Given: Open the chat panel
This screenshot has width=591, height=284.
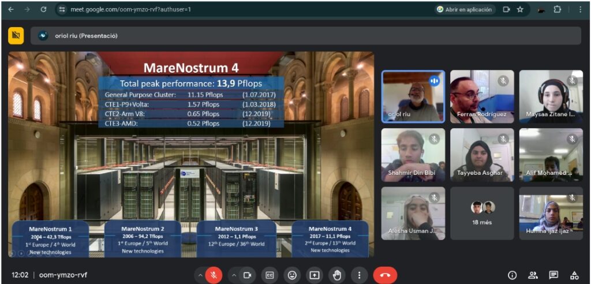Looking at the screenshot, I should 553,275.
